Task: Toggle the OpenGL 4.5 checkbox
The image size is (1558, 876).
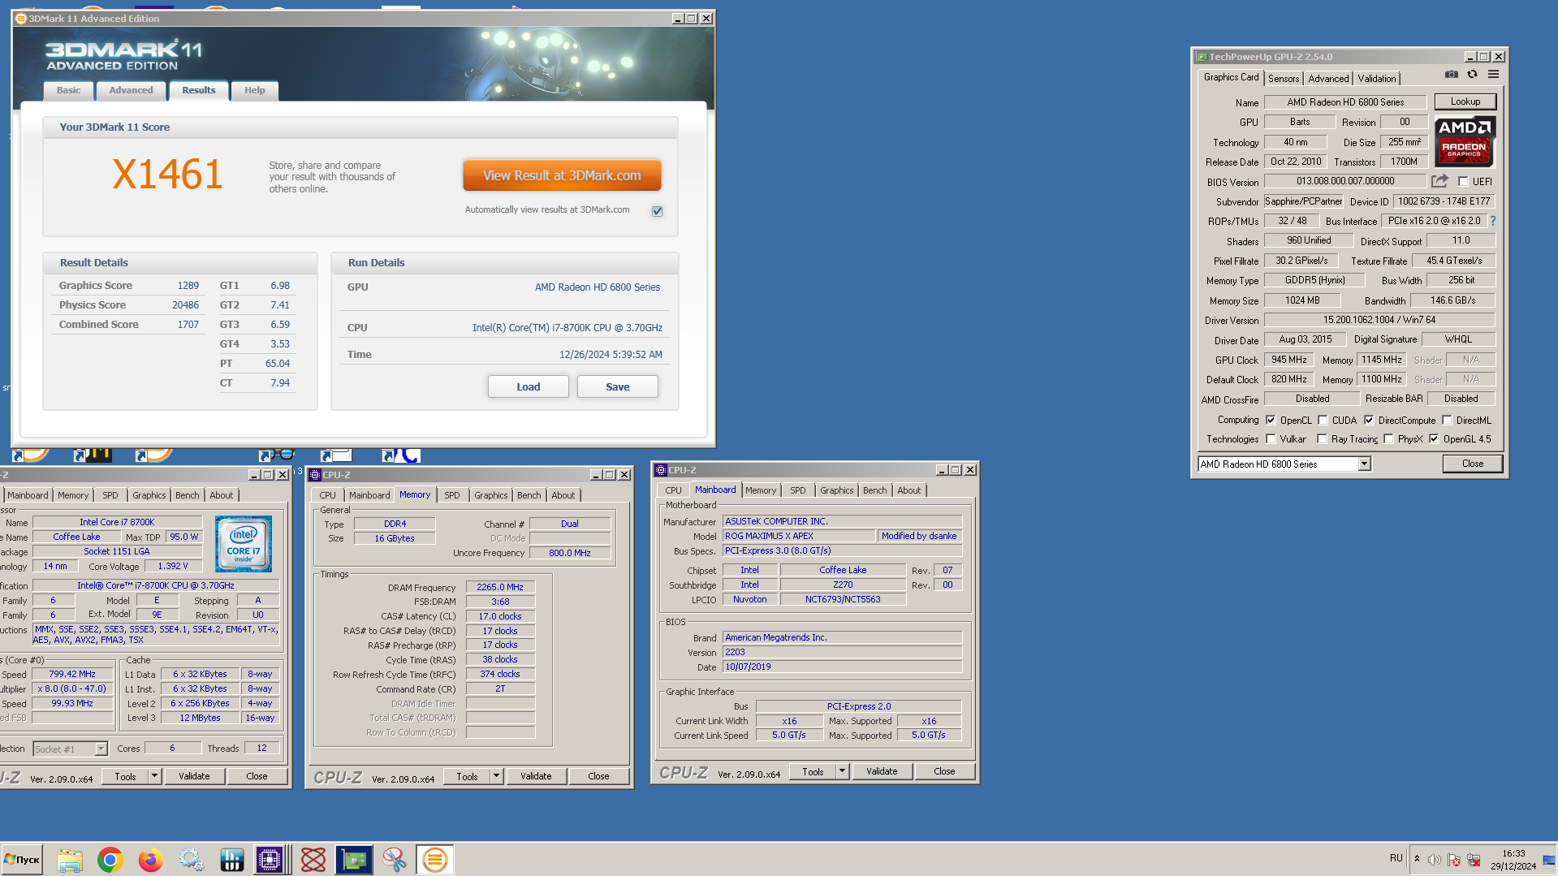Action: coord(1434,439)
